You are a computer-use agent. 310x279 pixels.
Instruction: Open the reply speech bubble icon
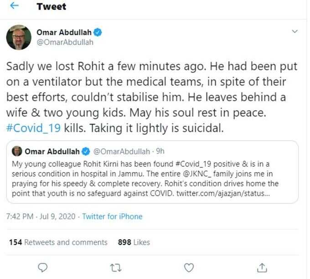coord(42,268)
